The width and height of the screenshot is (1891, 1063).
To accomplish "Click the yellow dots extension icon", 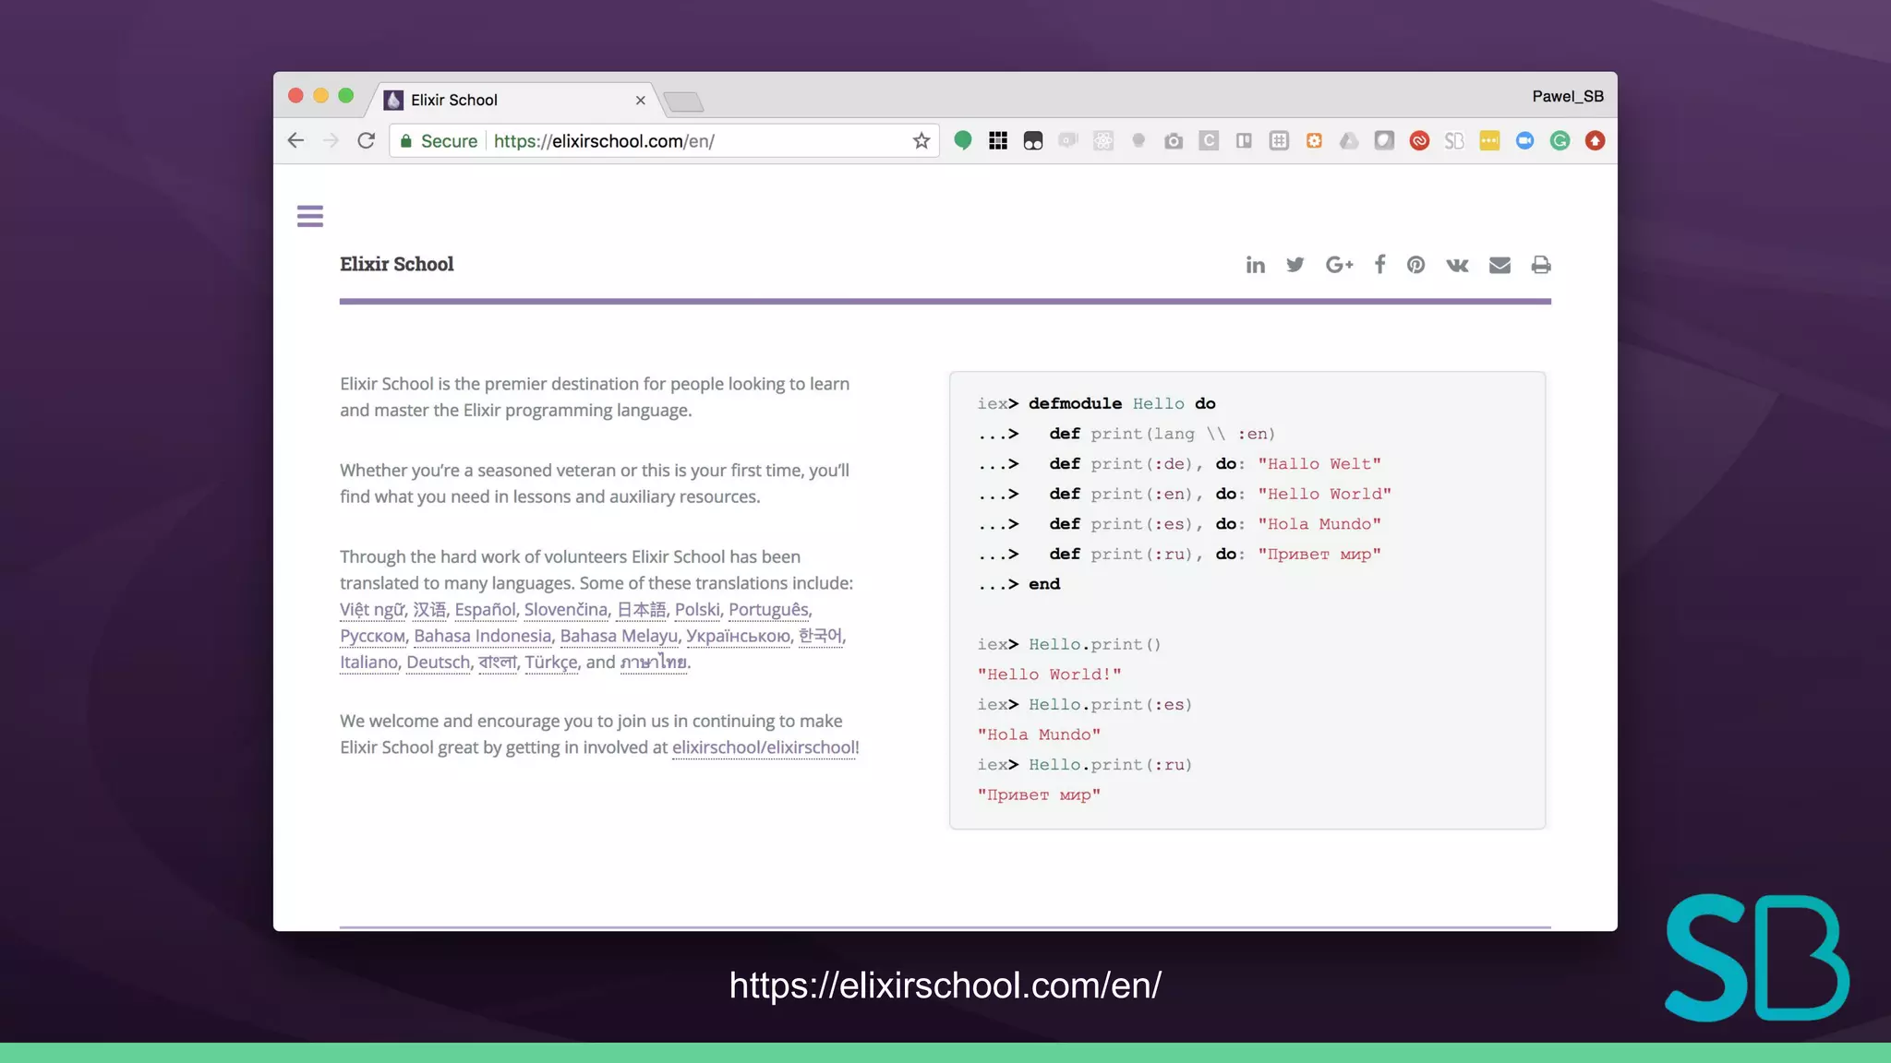I will tap(1489, 140).
